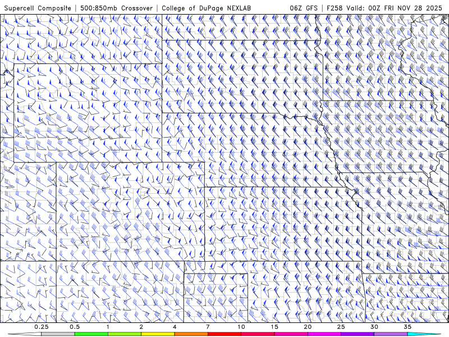The width and height of the screenshot is (449, 337).
Task: Pick the purple segment between 25 and 30
Action: click(358, 334)
